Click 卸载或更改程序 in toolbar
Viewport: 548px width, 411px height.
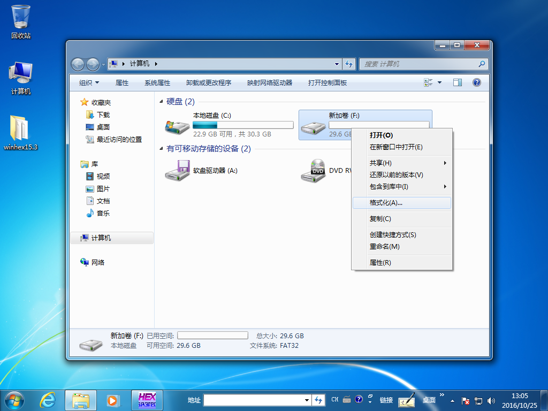coord(209,83)
